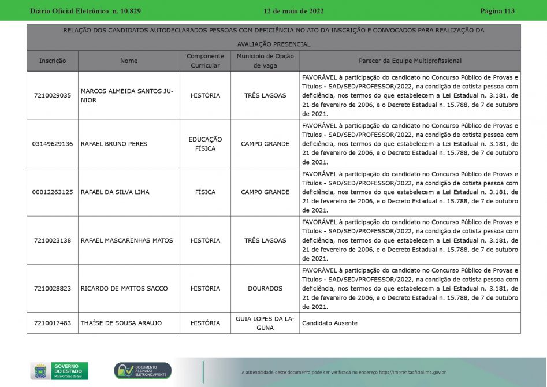
Task: Click the green Governo do Estado logo
Action: click(70, 371)
